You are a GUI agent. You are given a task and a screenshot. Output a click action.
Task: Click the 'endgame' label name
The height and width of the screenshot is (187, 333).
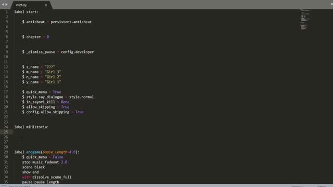click(x=33, y=152)
